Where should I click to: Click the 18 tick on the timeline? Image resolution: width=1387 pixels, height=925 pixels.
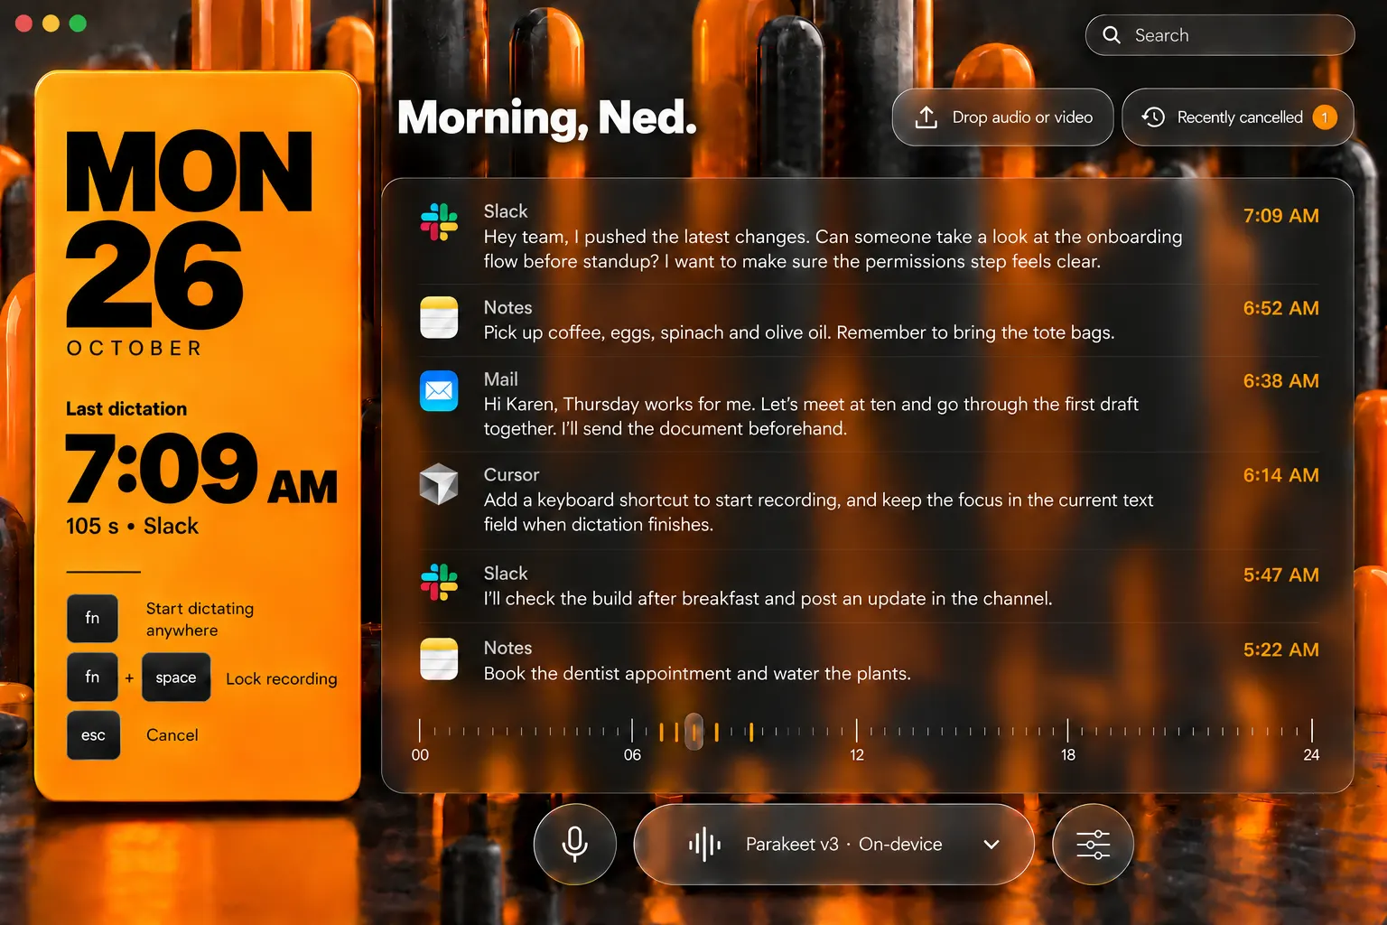[x=1067, y=731]
